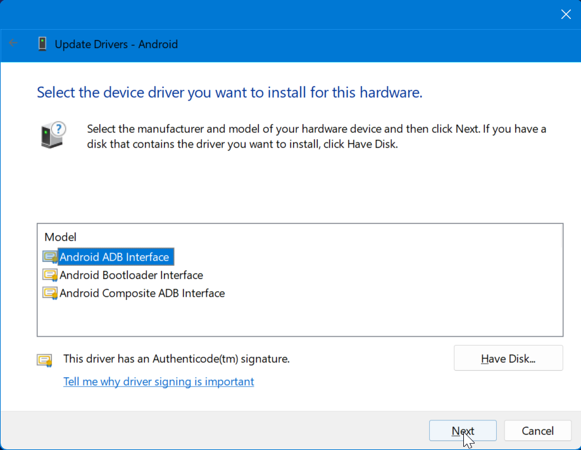Click the Cancel button
The height and width of the screenshot is (450, 581).
pos(537,430)
